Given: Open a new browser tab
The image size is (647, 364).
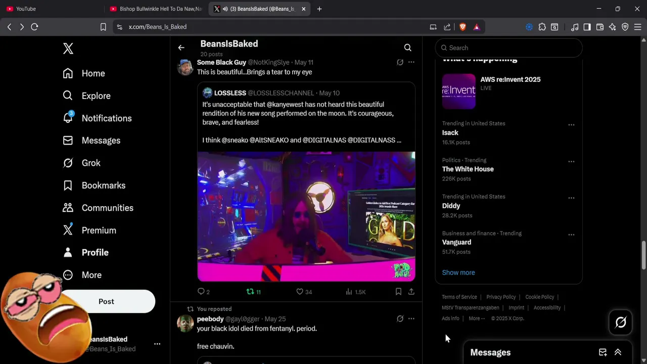Looking at the screenshot, I should (319, 9).
